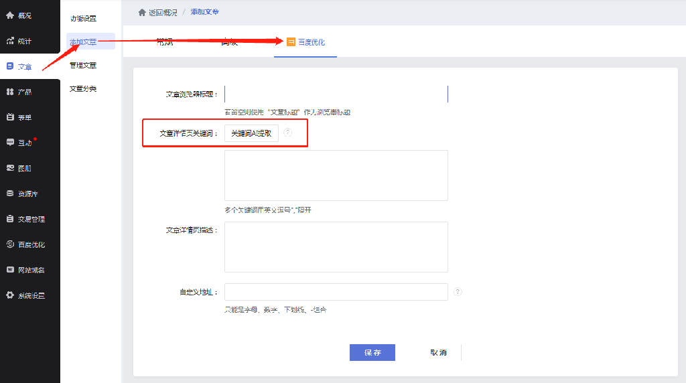Open the 交易管理 icon in sidebar

point(10,218)
